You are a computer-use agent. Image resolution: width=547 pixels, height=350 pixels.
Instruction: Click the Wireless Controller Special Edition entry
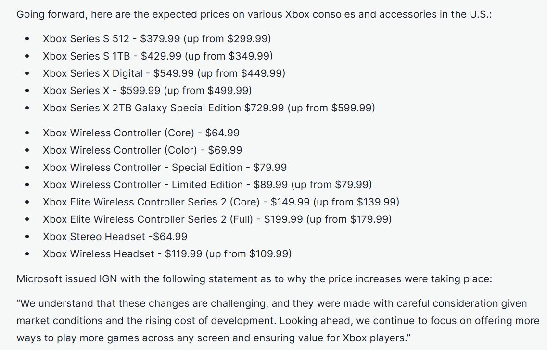click(x=165, y=168)
